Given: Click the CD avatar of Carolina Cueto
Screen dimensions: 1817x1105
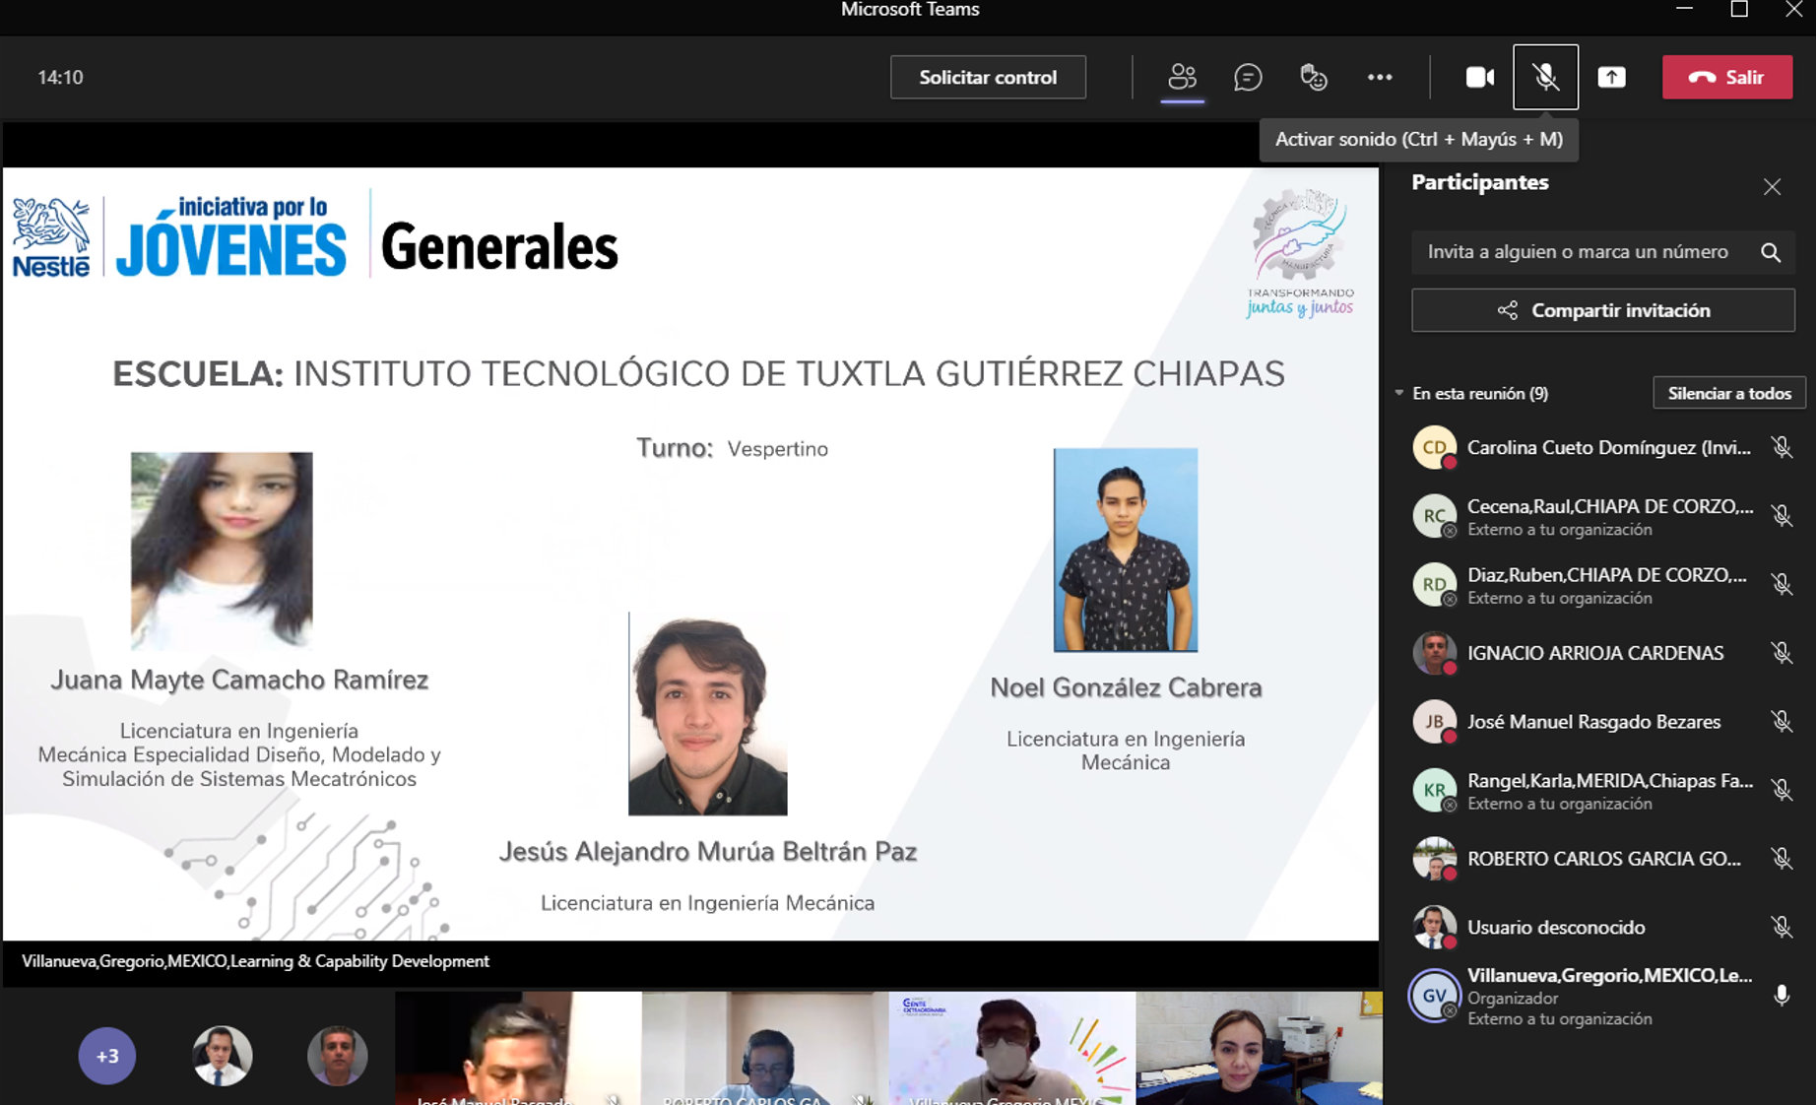Looking at the screenshot, I should [x=1434, y=447].
